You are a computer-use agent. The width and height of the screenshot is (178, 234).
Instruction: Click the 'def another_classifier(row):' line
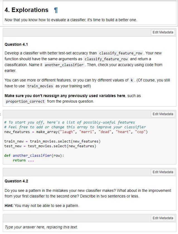coord(34,156)
